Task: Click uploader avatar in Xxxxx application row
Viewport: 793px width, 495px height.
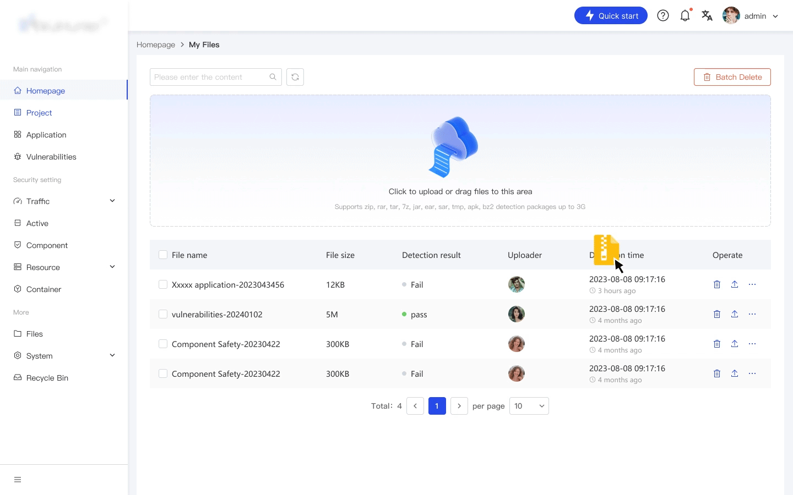Action: [x=516, y=284]
